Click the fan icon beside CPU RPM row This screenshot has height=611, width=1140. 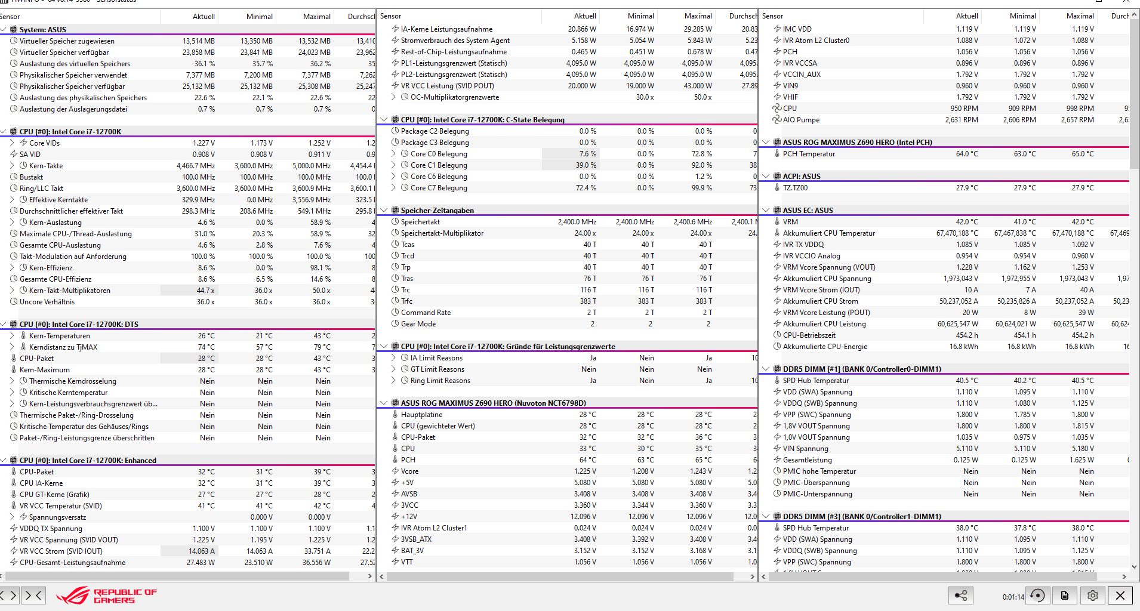[x=777, y=108]
